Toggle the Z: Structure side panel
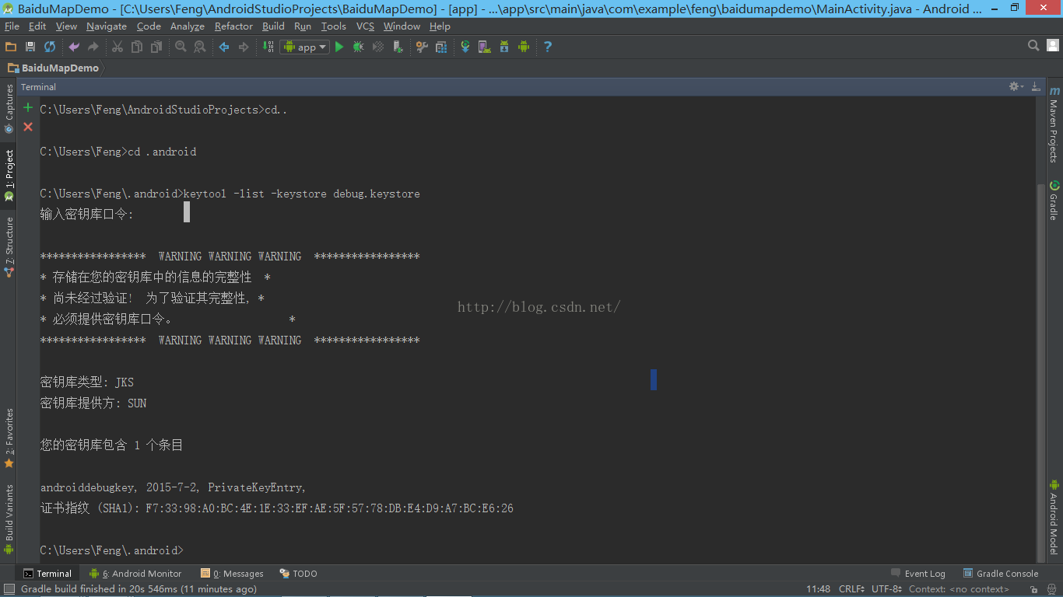 pyautogui.click(x=9, y=247)
